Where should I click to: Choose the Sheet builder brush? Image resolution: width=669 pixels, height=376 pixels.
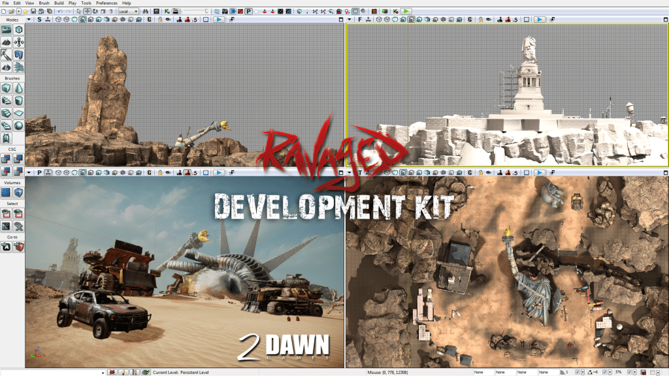pos(19,113)
